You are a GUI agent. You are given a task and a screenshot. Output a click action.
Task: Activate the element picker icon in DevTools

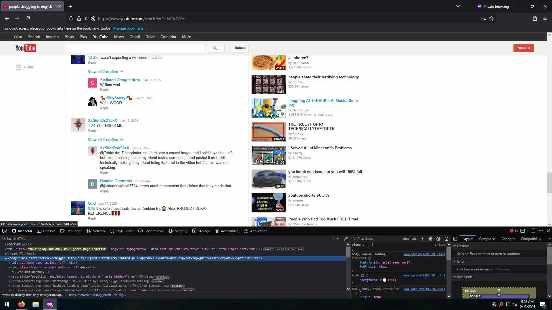tap(5, 231)
